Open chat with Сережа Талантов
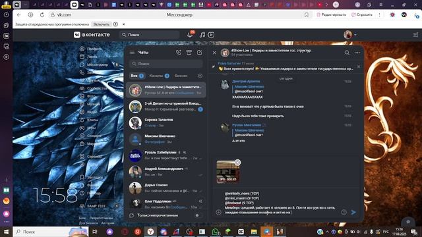Screen dimensions: 422x237 (166, 122)
